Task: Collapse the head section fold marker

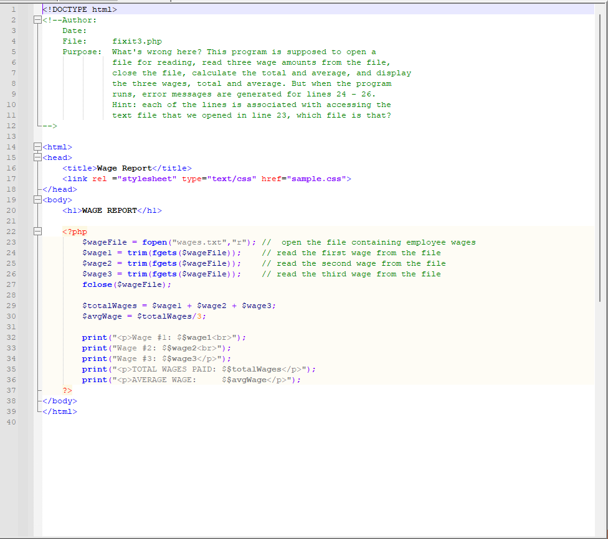Action: coord(37,157)
